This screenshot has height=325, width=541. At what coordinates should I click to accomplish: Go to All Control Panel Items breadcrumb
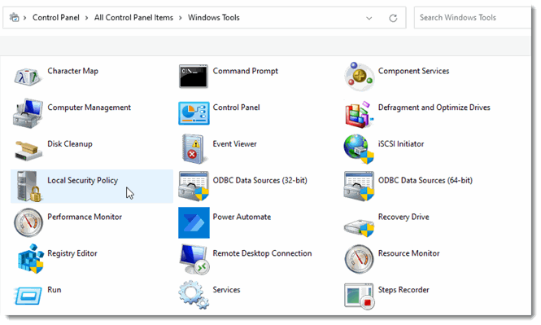point(133,17)
